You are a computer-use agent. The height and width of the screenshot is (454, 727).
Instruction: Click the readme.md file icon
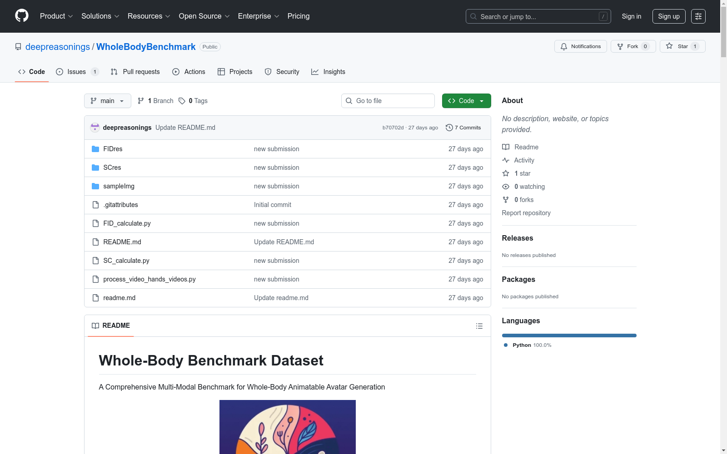tap(95, 298)
